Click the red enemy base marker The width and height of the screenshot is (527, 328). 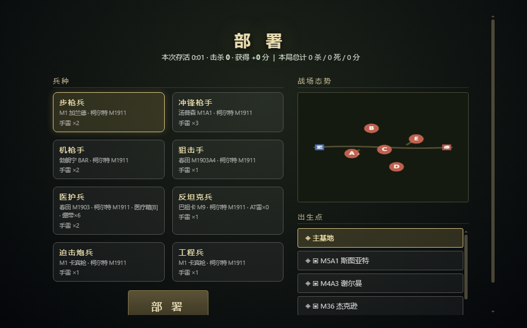click(447, 147)
